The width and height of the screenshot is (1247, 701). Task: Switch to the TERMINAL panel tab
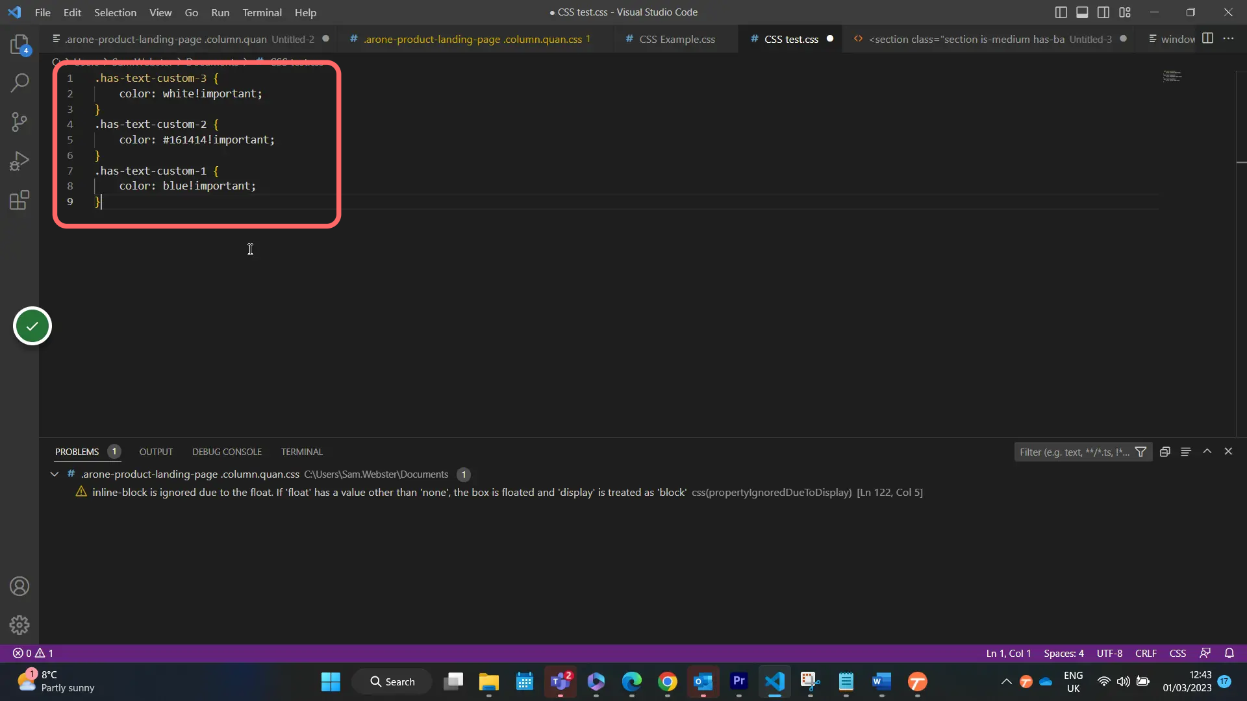pos(301,452)
